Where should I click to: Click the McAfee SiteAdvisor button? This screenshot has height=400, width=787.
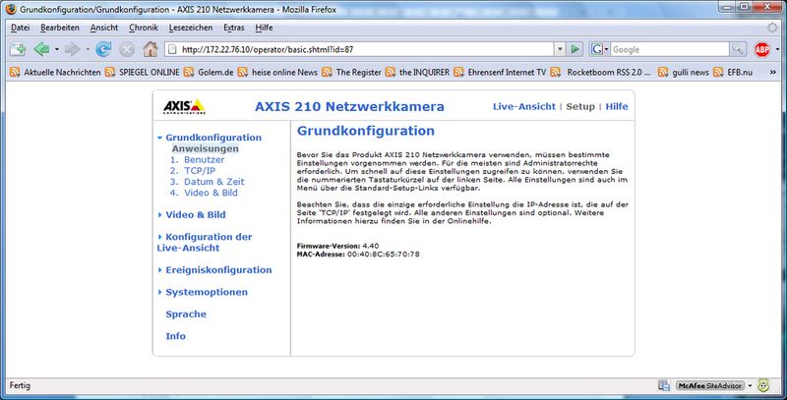(709, 385)
